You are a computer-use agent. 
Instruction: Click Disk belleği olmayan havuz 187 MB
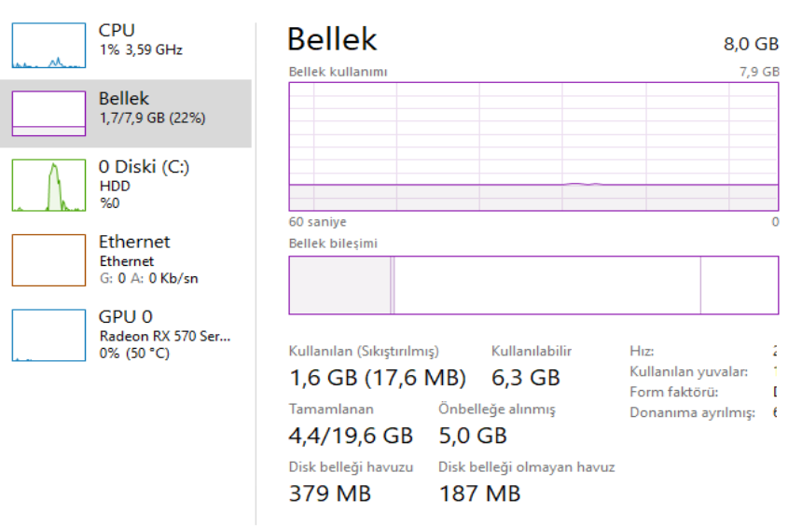point(479,493)
